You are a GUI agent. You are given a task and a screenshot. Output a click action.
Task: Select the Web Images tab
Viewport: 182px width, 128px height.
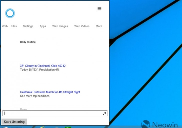(x=60, y=26)
